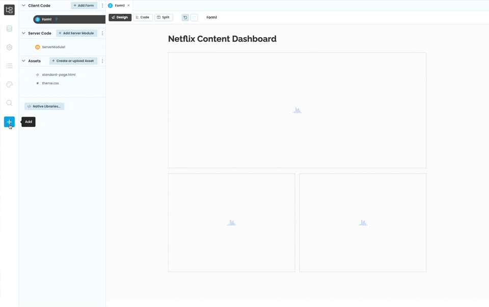489x307 pixels.
Task: Click the Add Form button
Action: tap(84, 6)
